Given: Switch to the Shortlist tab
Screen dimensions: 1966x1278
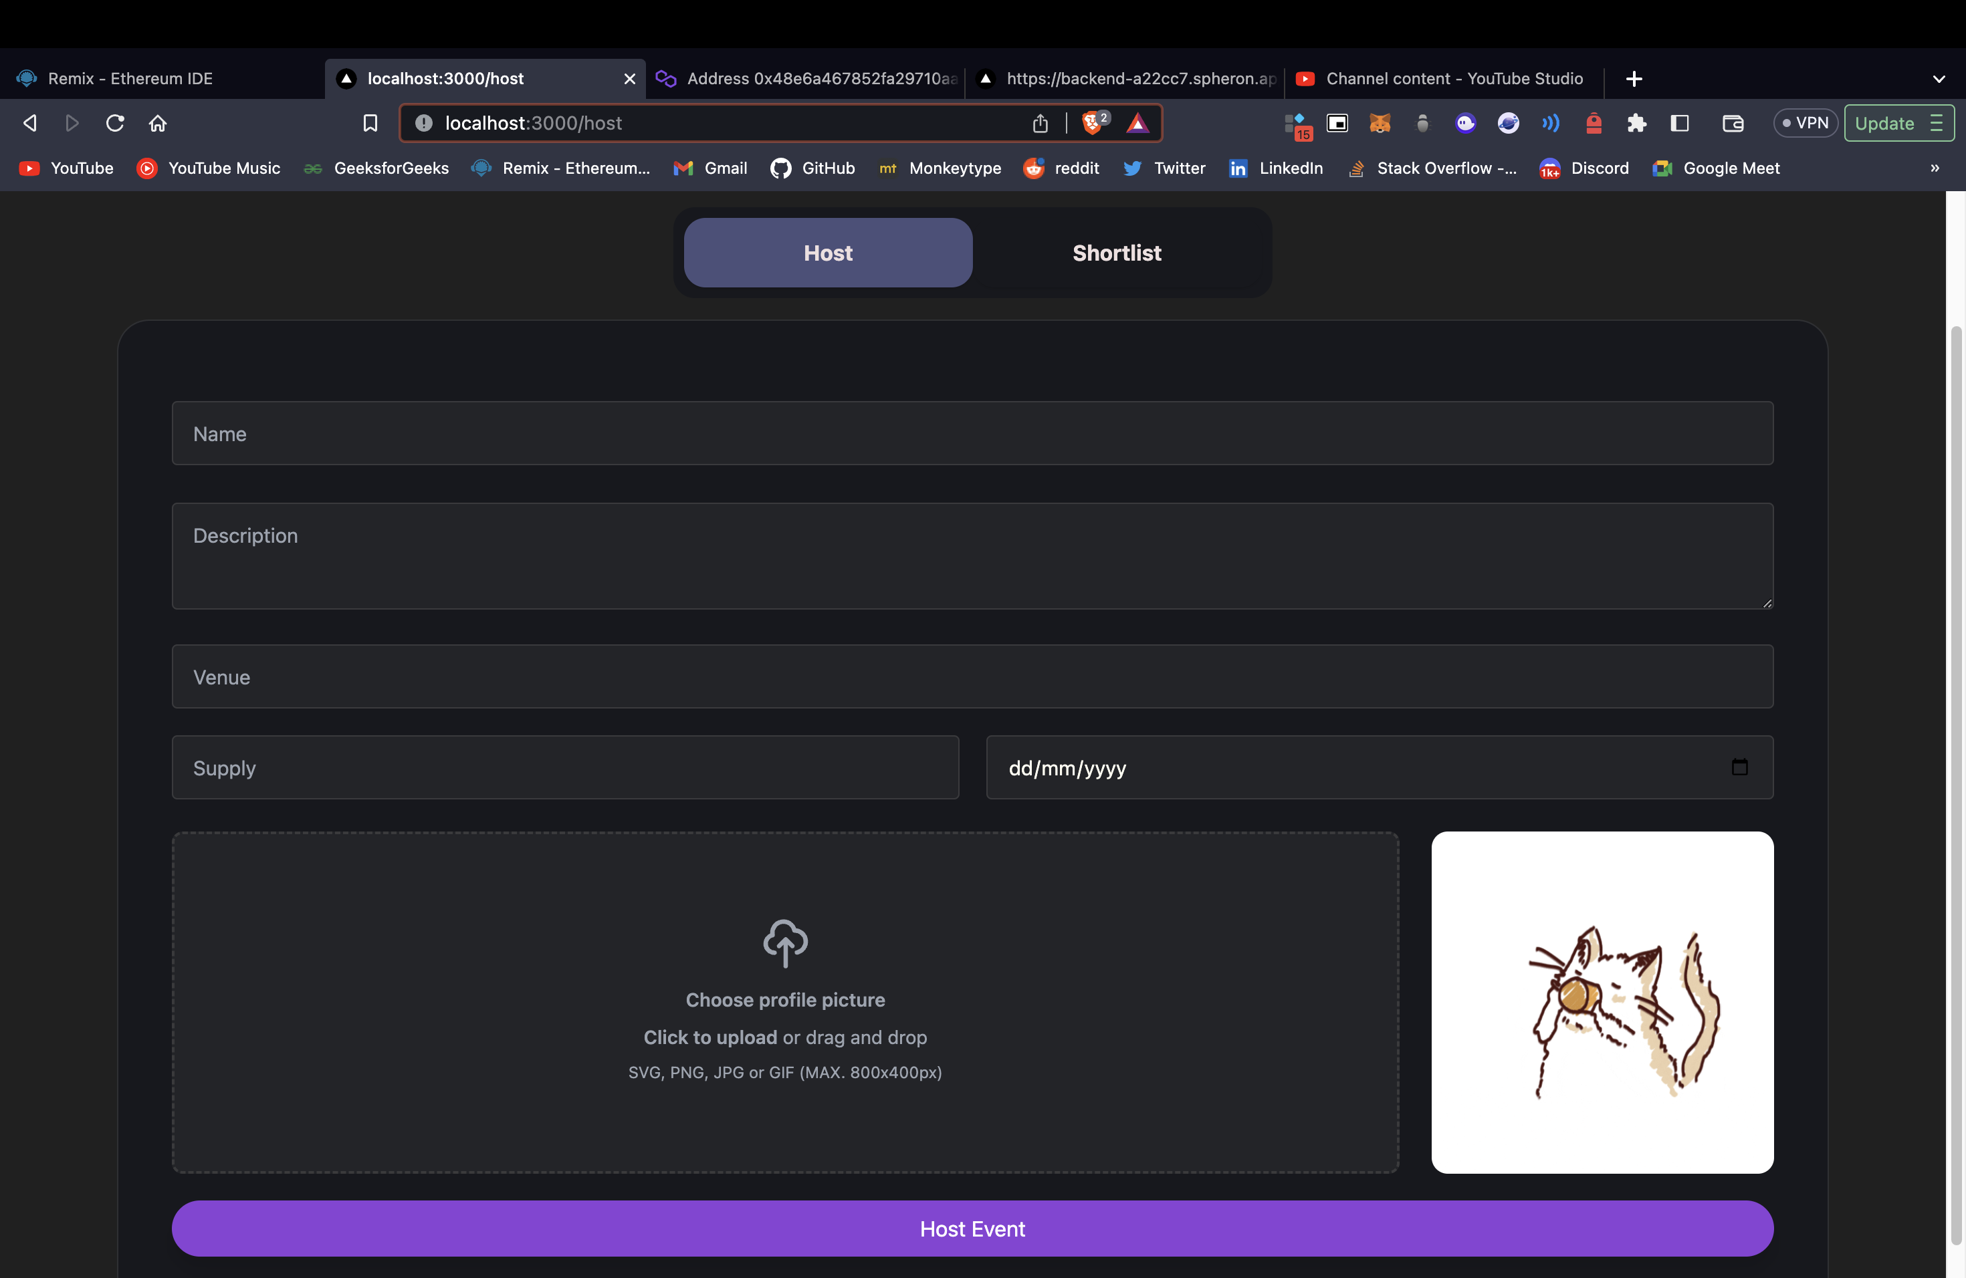Looking at the screenshot, I should tap(1116, 253).
